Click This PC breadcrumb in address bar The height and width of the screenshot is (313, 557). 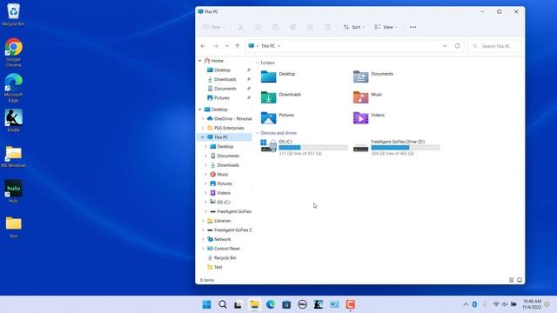(x=268, y=46)
